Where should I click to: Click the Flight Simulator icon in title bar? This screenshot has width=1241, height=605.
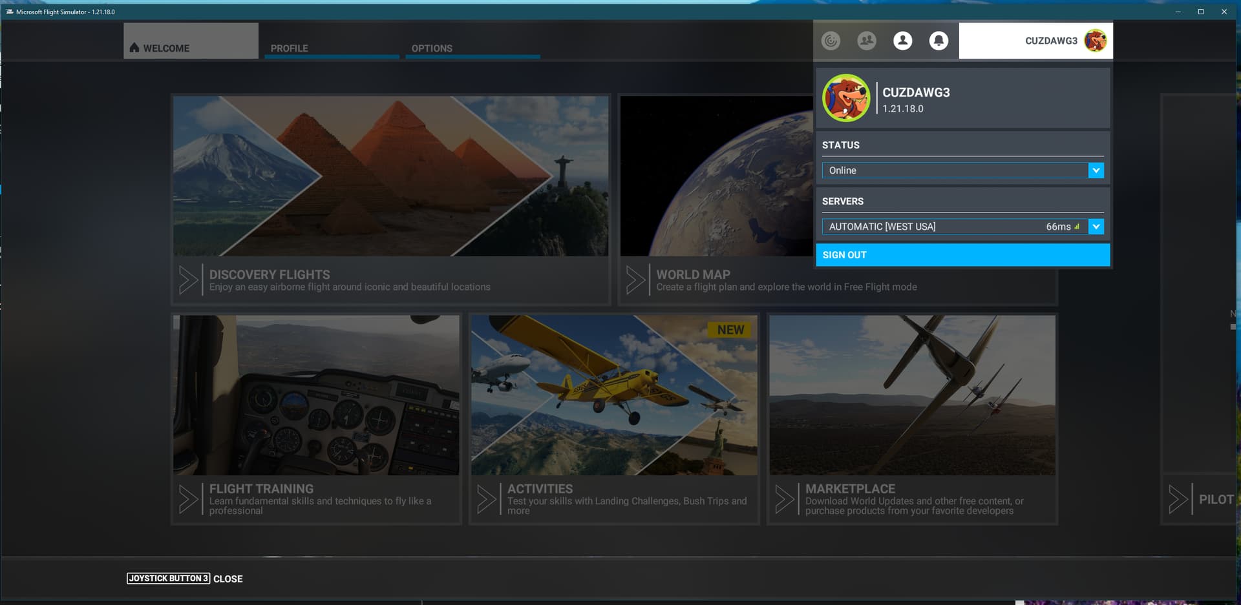(x=9, y=12)
